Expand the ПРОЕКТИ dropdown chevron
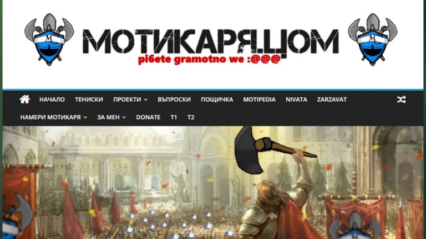426x239 pixels. 146,100
